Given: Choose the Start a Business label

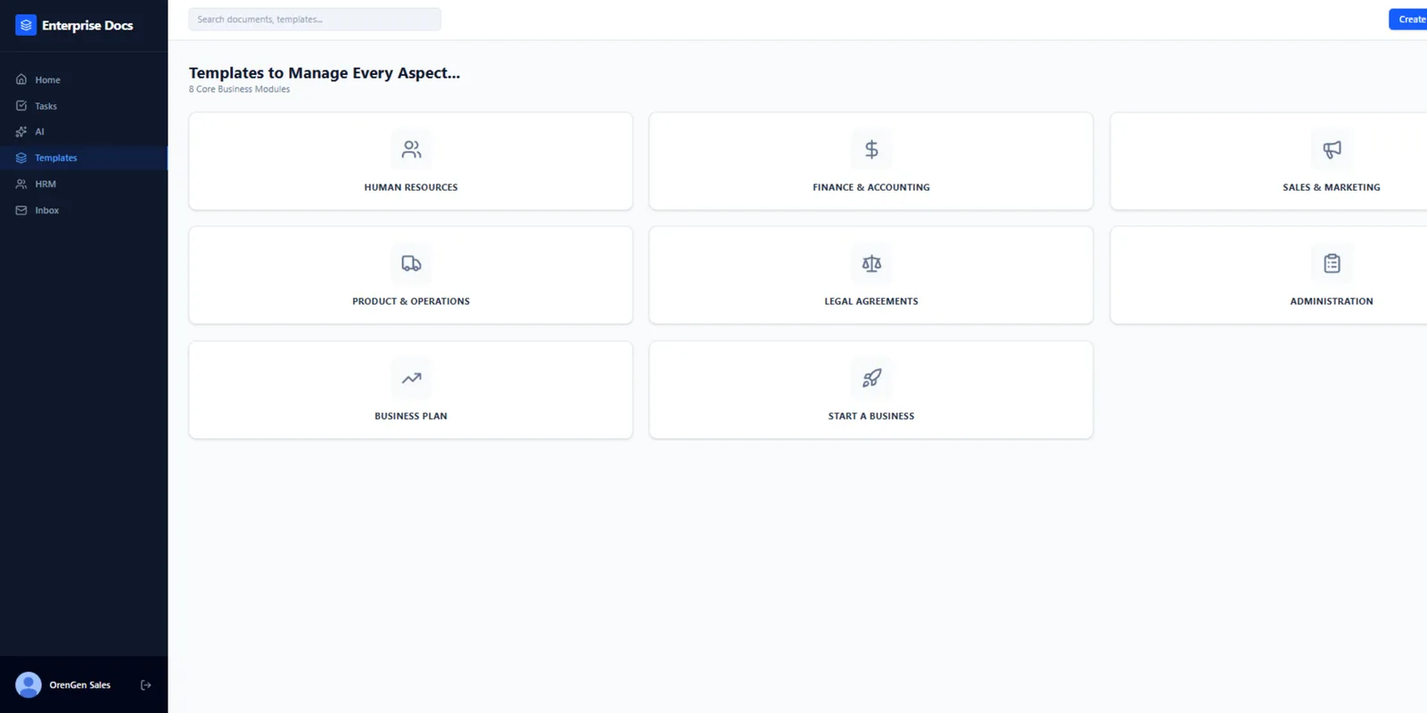Looking at the screenshot, I should (x=871, y=416).
